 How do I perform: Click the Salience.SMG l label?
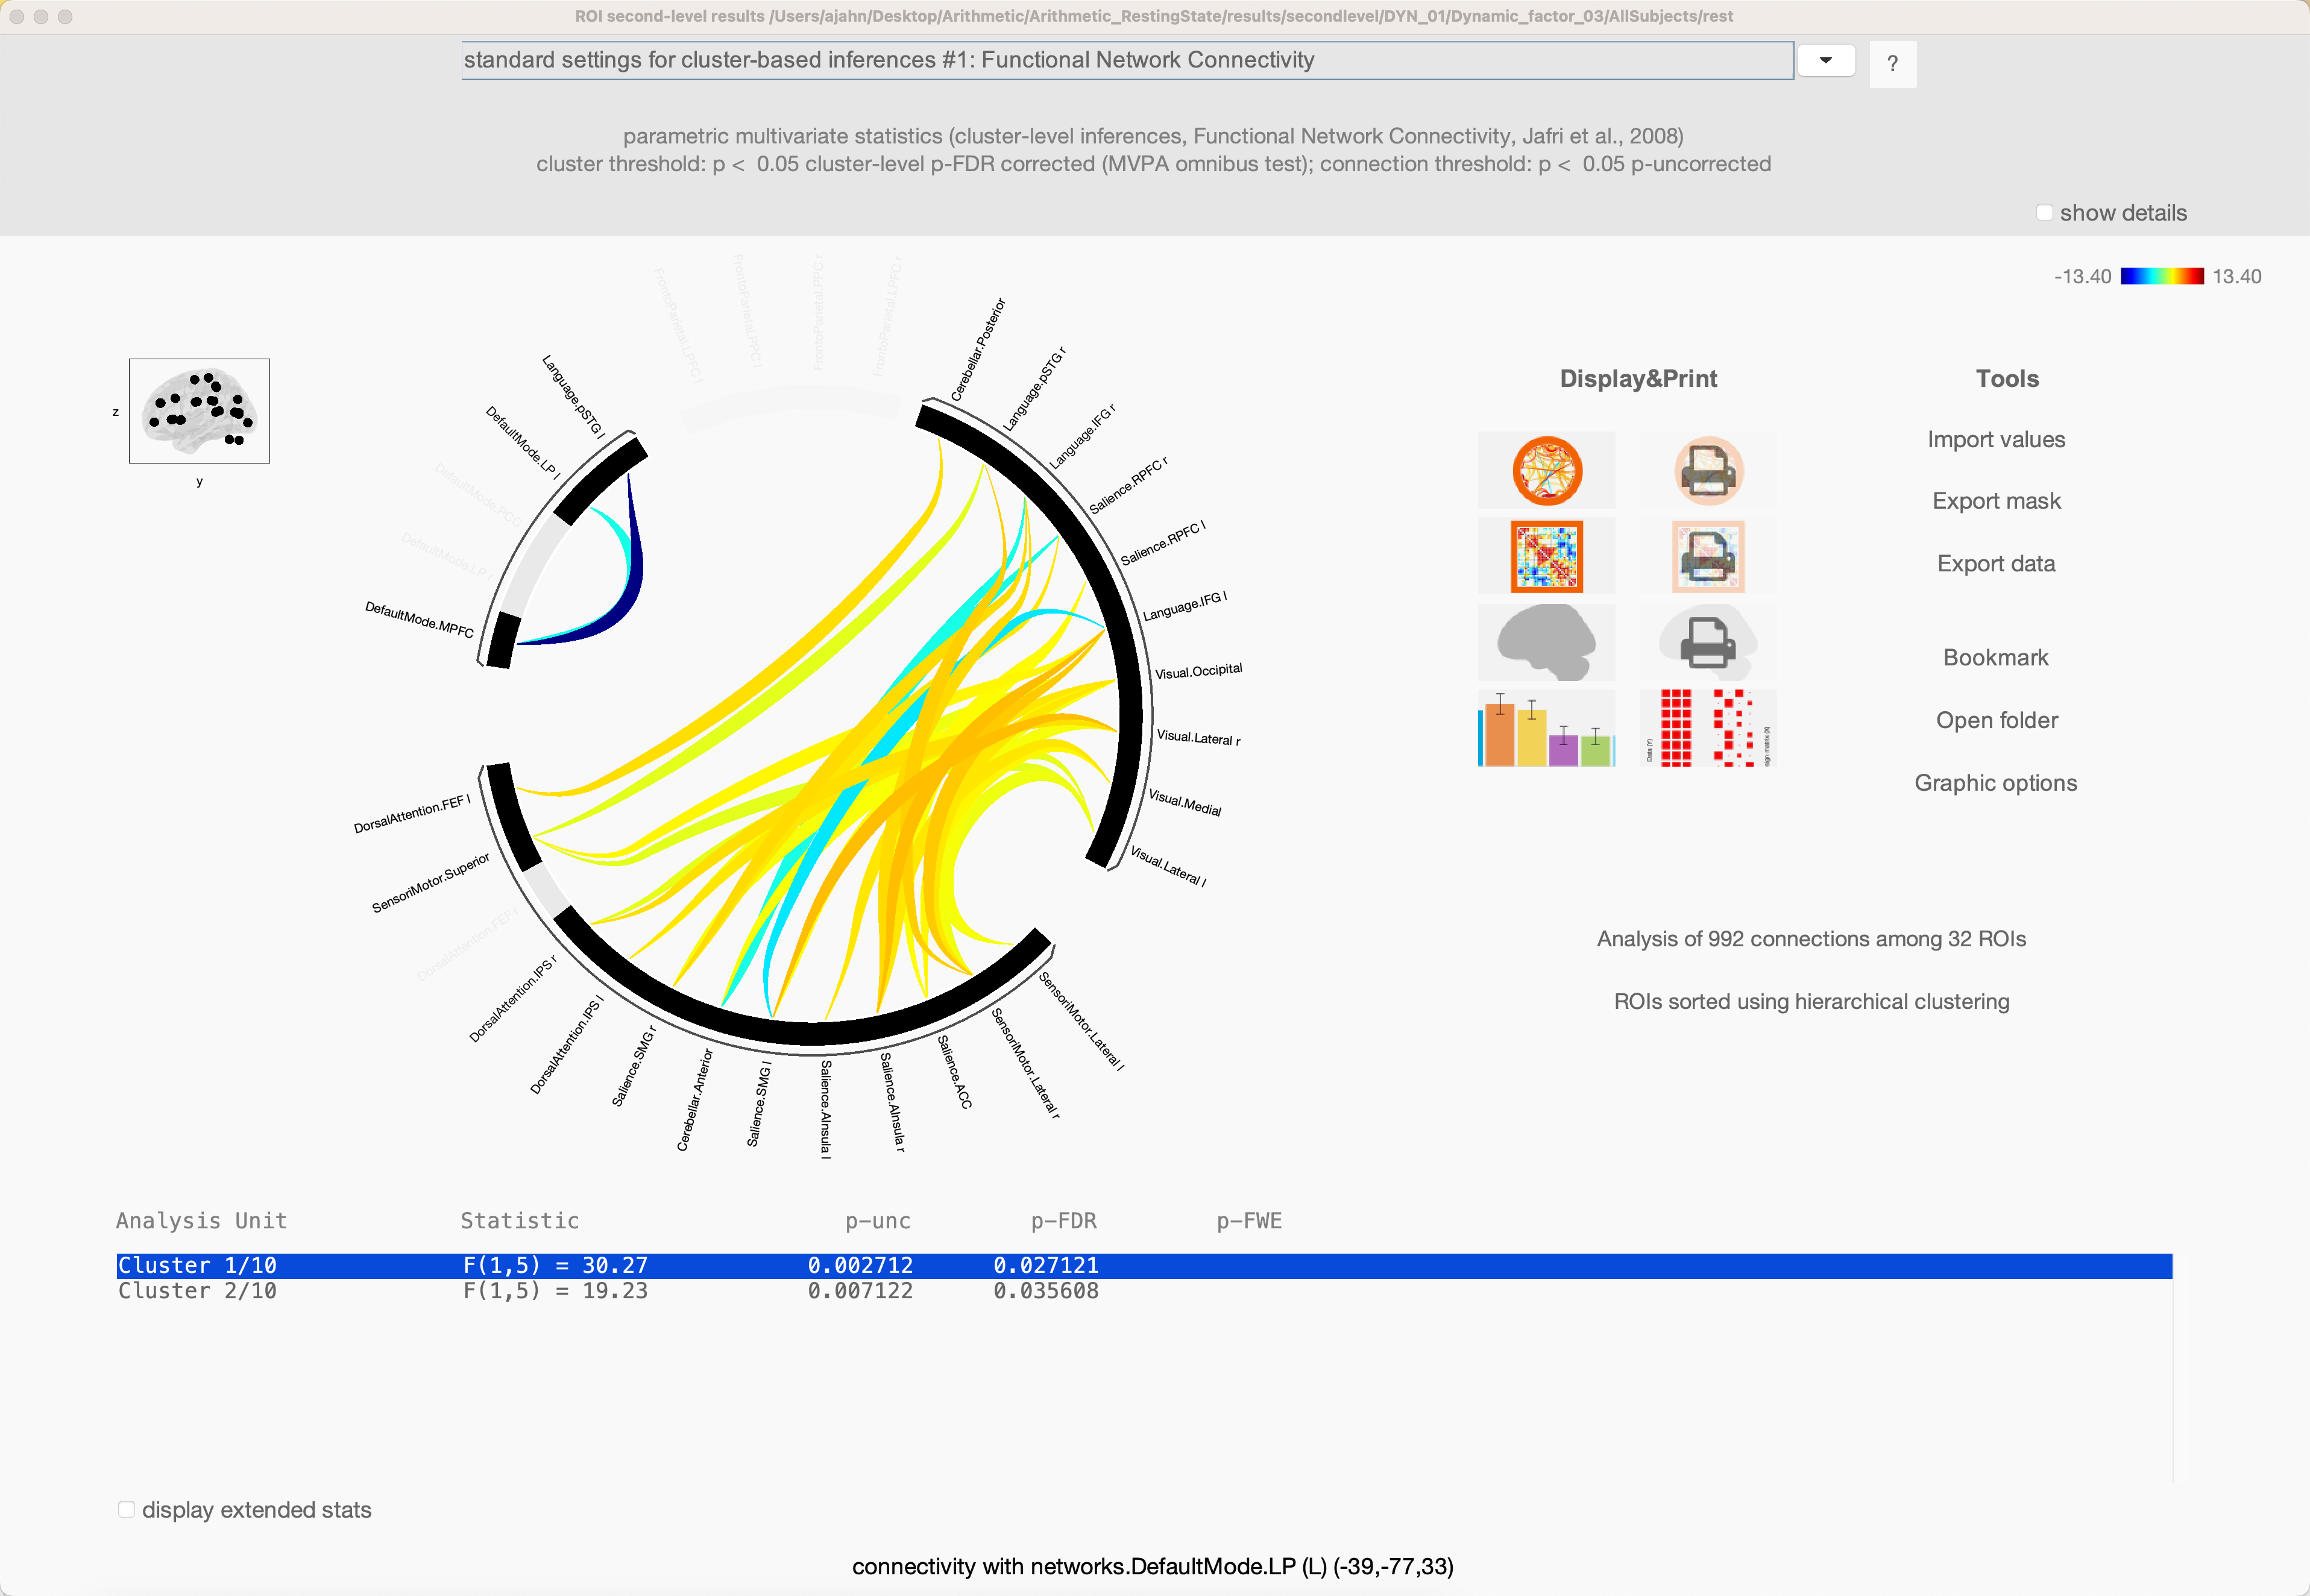coord(759,1104)
